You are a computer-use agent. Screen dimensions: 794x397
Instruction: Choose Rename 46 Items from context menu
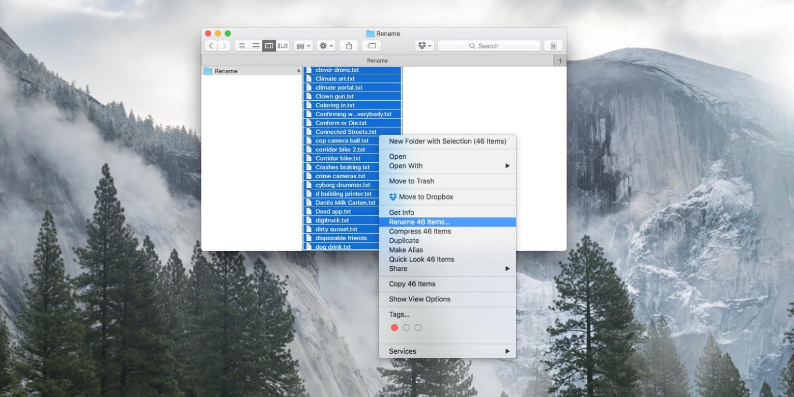419,222
